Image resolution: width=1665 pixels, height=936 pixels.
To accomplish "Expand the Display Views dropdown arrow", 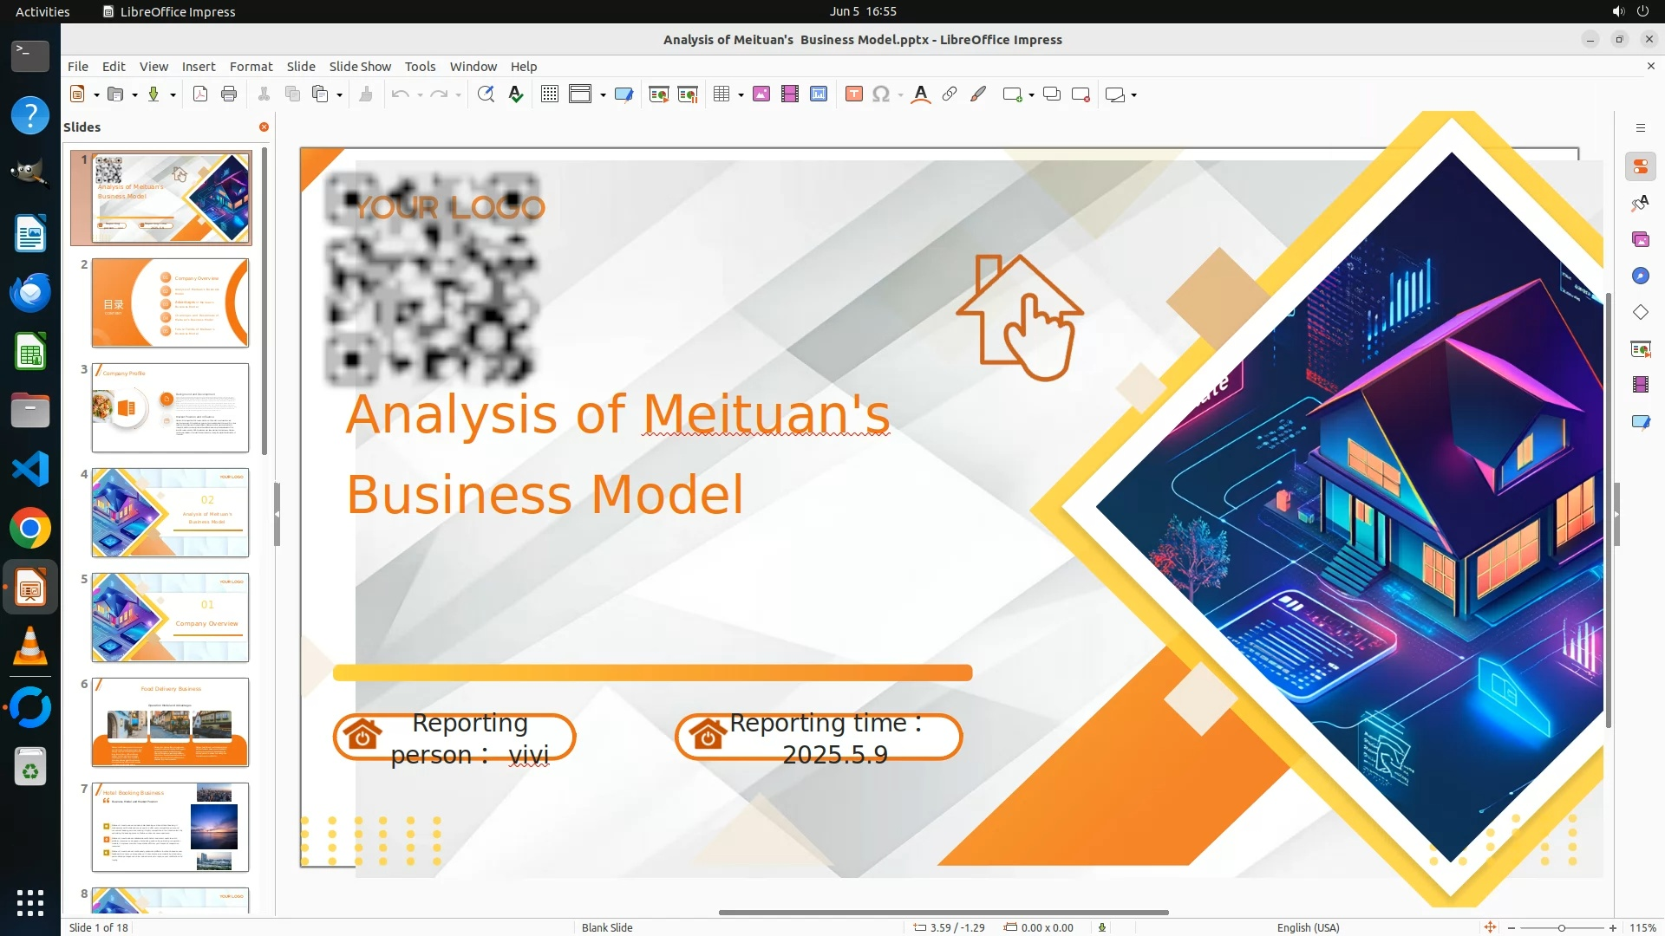I will [x=603, y=95].
